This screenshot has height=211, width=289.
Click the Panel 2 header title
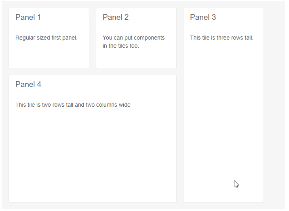click(x=116, y=17)
